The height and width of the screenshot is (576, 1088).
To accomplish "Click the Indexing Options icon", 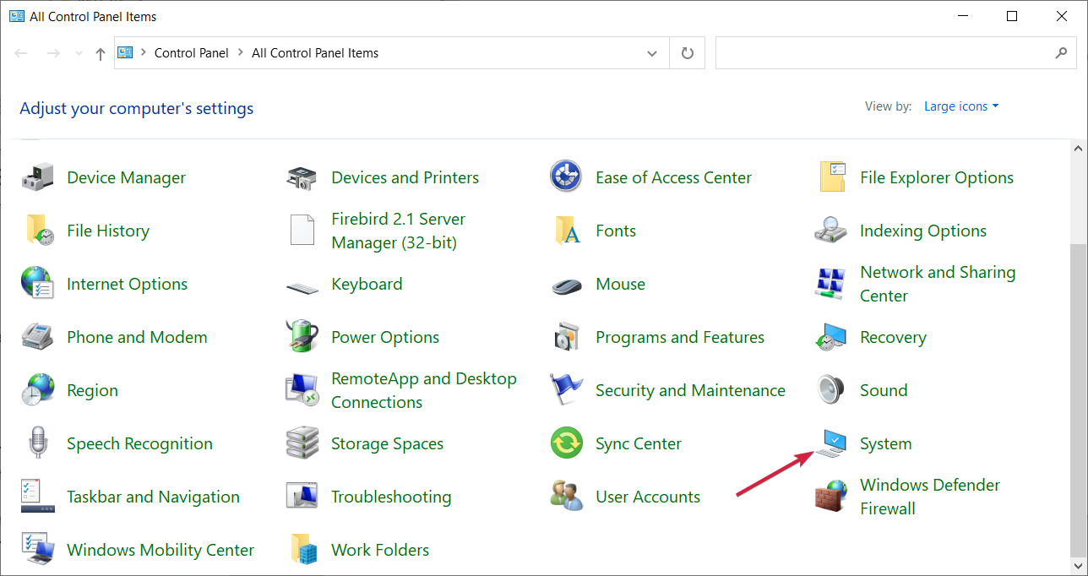I will click(830, 231).
